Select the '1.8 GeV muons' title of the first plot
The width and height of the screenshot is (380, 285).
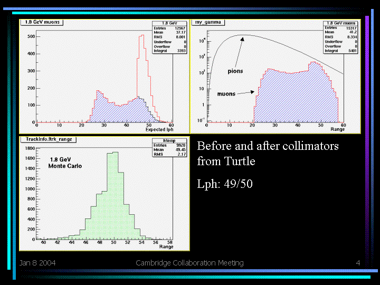coord(42,22)
